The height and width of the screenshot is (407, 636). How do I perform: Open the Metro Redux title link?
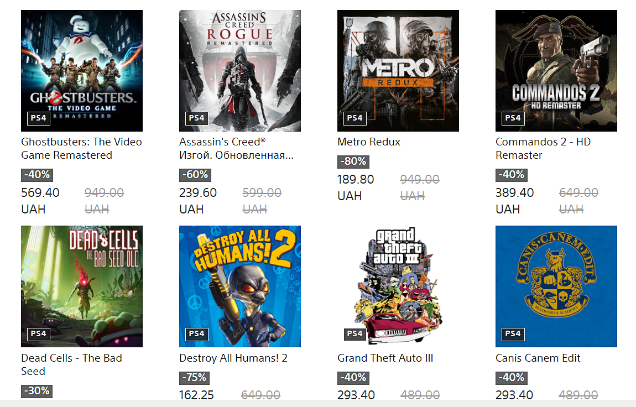369,142
